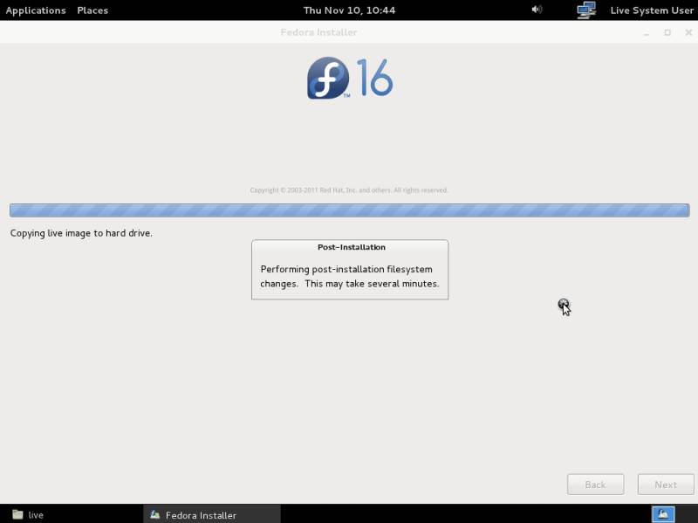Image resolution: width=698 pixels, height=523 pixels.
Task: Click the installation progress bar
Action: 350,210
